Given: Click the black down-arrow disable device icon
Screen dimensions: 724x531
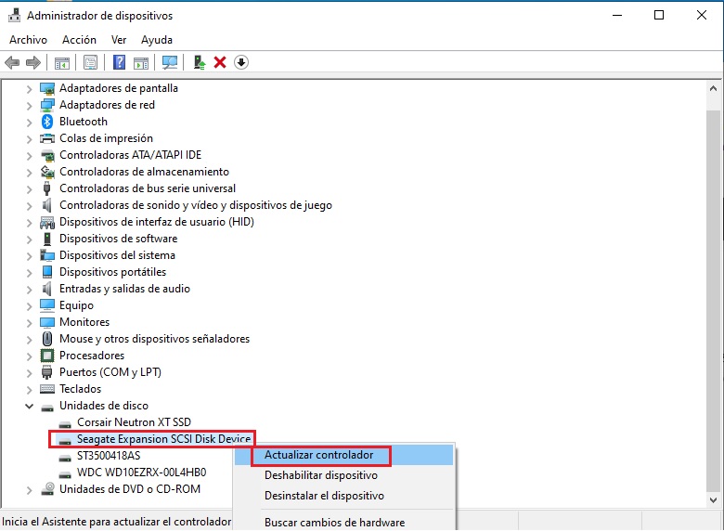Looking at the screenshot, I should (x=241, y=62).
